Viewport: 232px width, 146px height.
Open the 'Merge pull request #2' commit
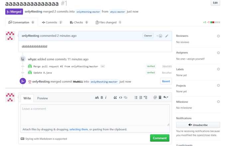66,66
